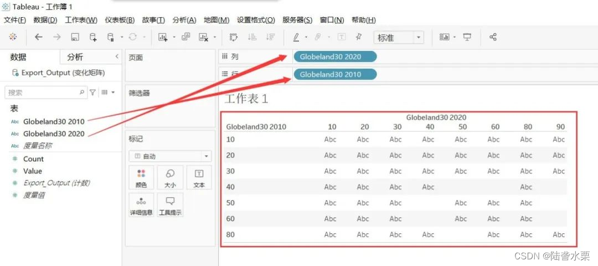Open the 工作表(W) menu
This screenshot has width=598, height=266.
[81, 20]
